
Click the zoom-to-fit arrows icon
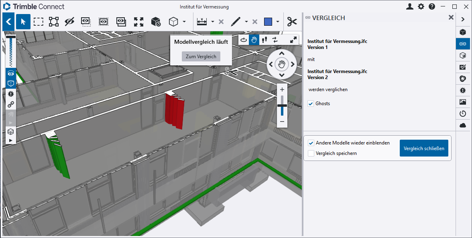point(138,22)
